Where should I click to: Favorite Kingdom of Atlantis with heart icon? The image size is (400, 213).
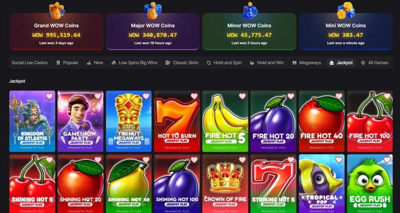point(50,96)
